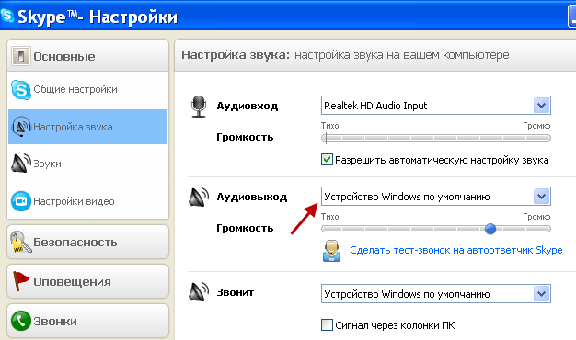Click the speaker icon beside Аудиовыход

tap(199, 197)
